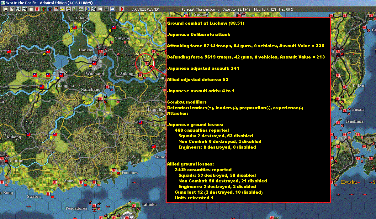This screenshot has width=376, height=219.
Task: Click the 'Moonlight: 42%' status text
Action: pyautogui.click(x=265, y=9)
